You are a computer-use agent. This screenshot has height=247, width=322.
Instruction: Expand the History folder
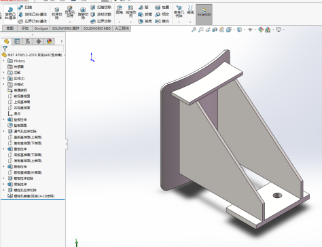pos(3,61)
